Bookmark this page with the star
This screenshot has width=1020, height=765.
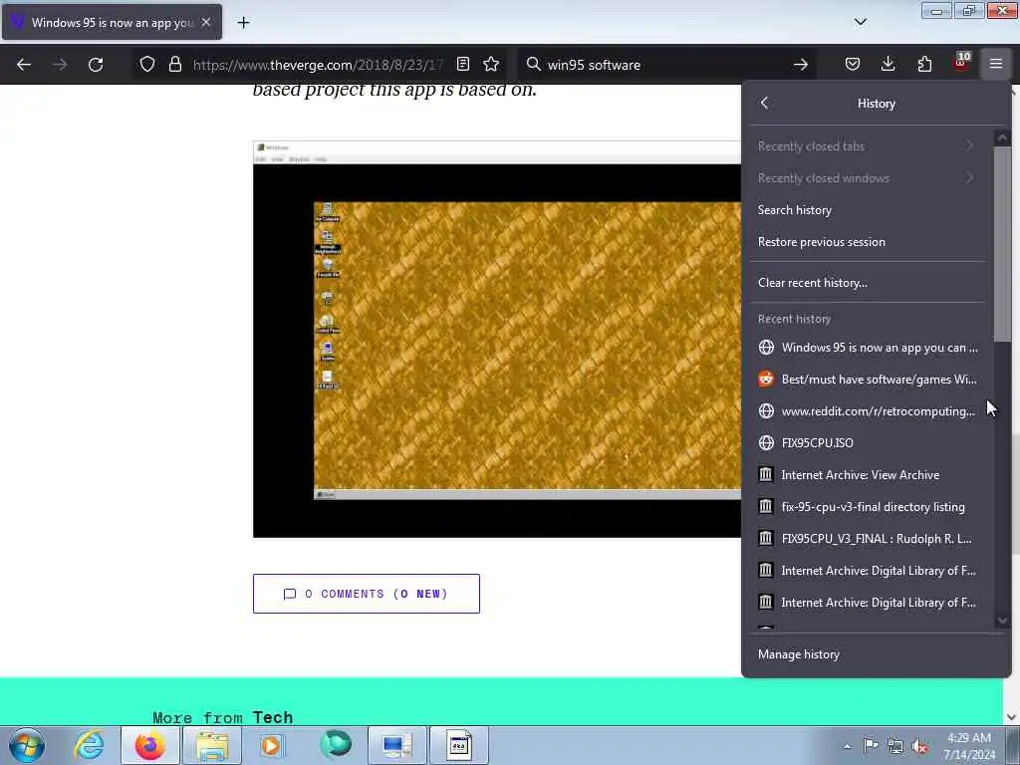(x=491, y=64)
